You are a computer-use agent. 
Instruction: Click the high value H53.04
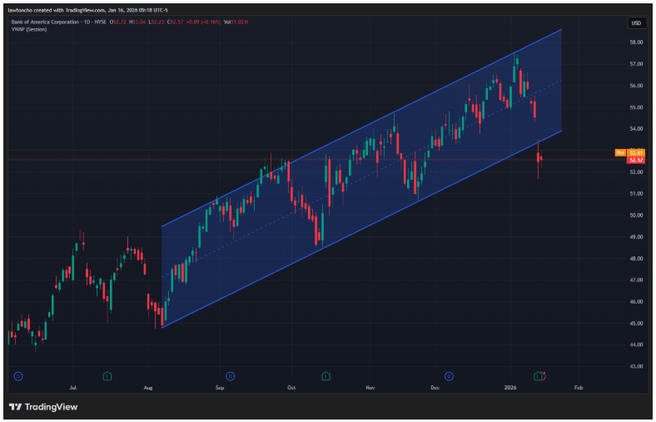pyautogui.click(x=137, y=22)
